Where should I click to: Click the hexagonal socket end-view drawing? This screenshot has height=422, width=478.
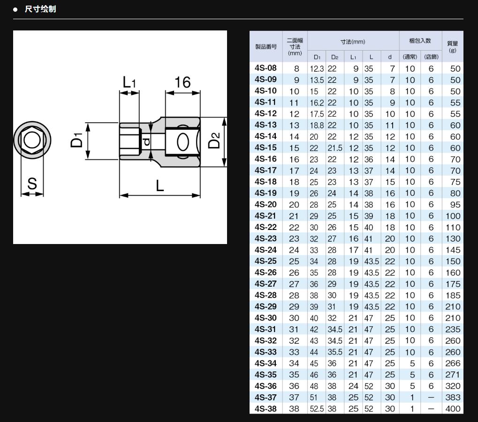coord(32,140)
